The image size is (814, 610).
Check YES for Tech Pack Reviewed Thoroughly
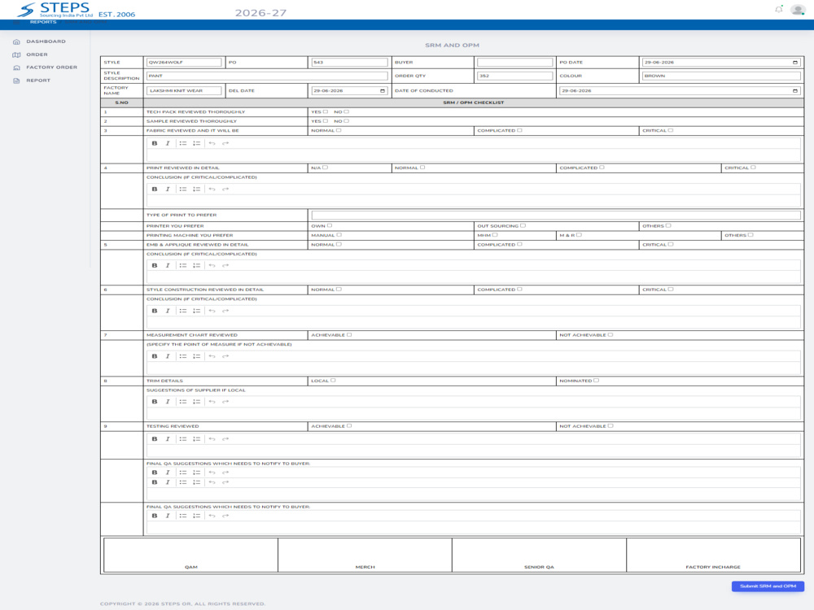(326, 111)
